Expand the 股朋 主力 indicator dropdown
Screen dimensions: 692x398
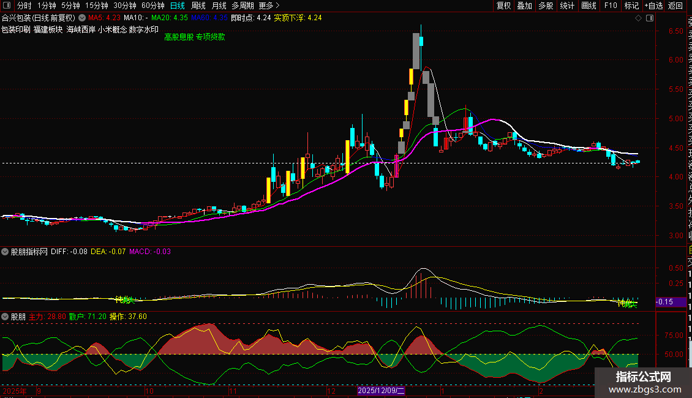pyautogui.click(x=5, y=317)
